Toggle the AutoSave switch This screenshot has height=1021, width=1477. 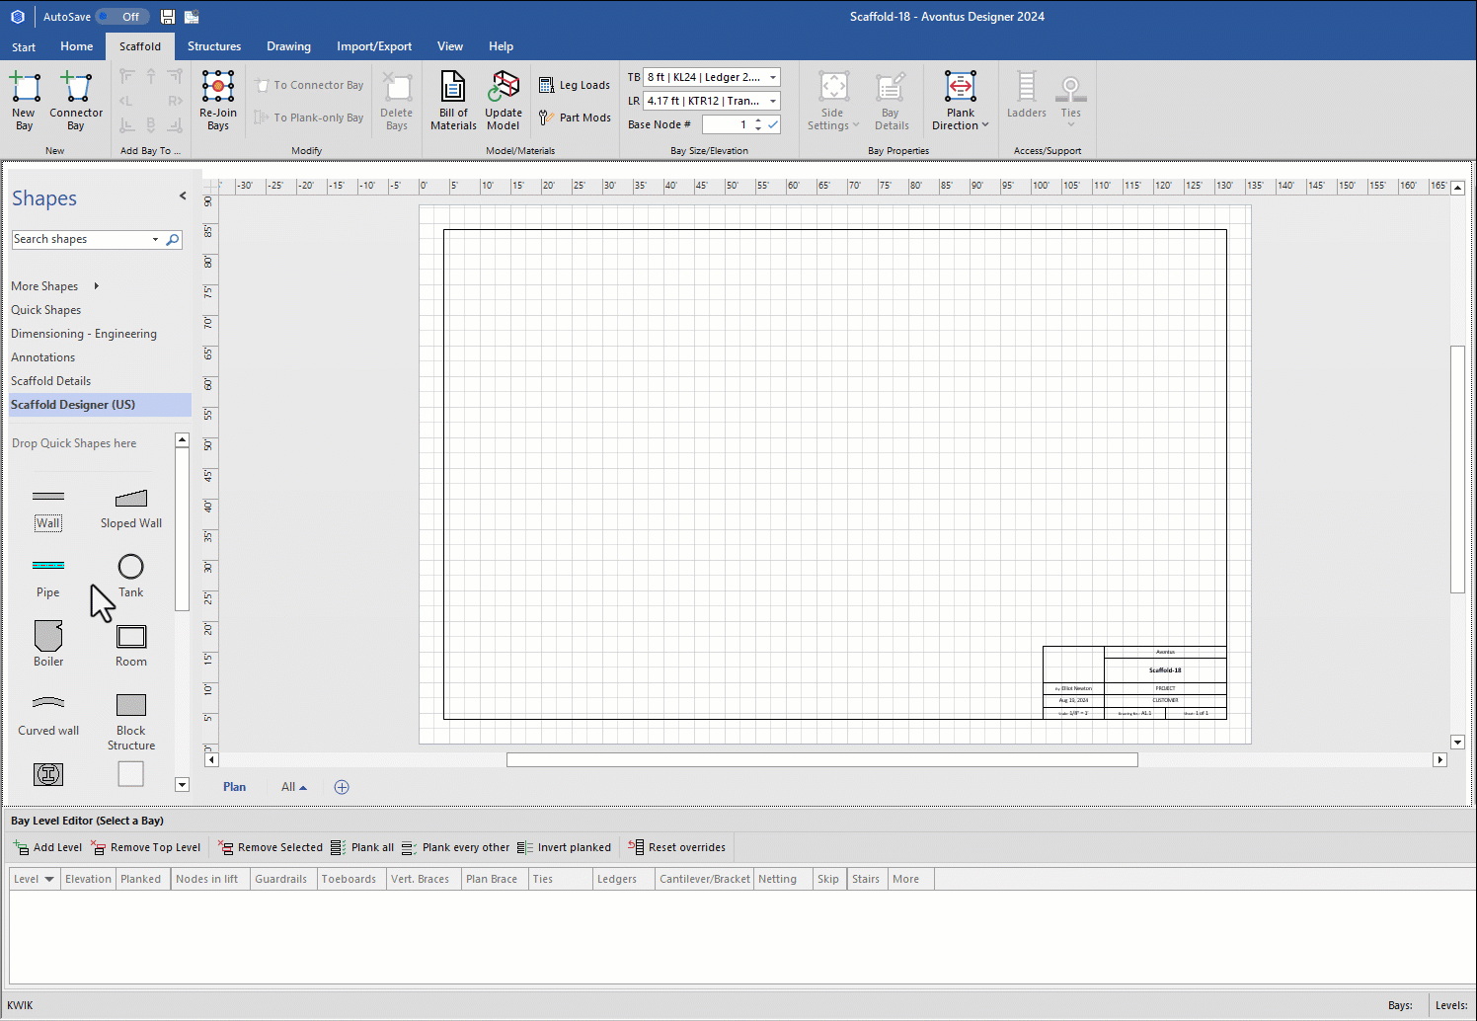pyautogui.click(x=124, y=17)
